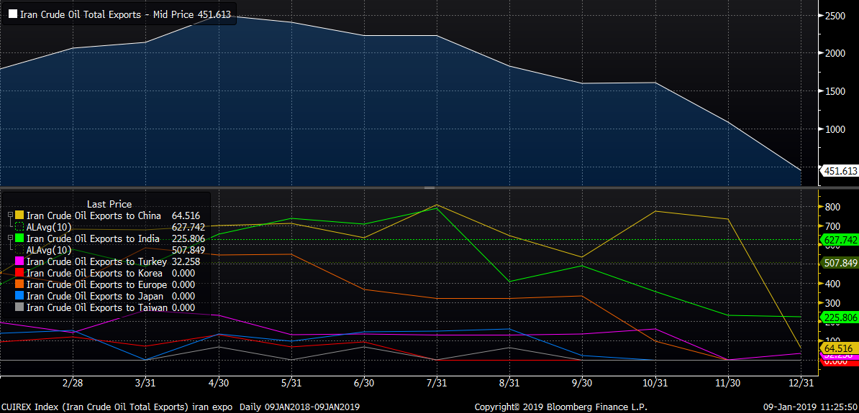Screen dimensions: 859x413
Task: Click the bright green India exports swatch
Action: click(x=19, y=238)
